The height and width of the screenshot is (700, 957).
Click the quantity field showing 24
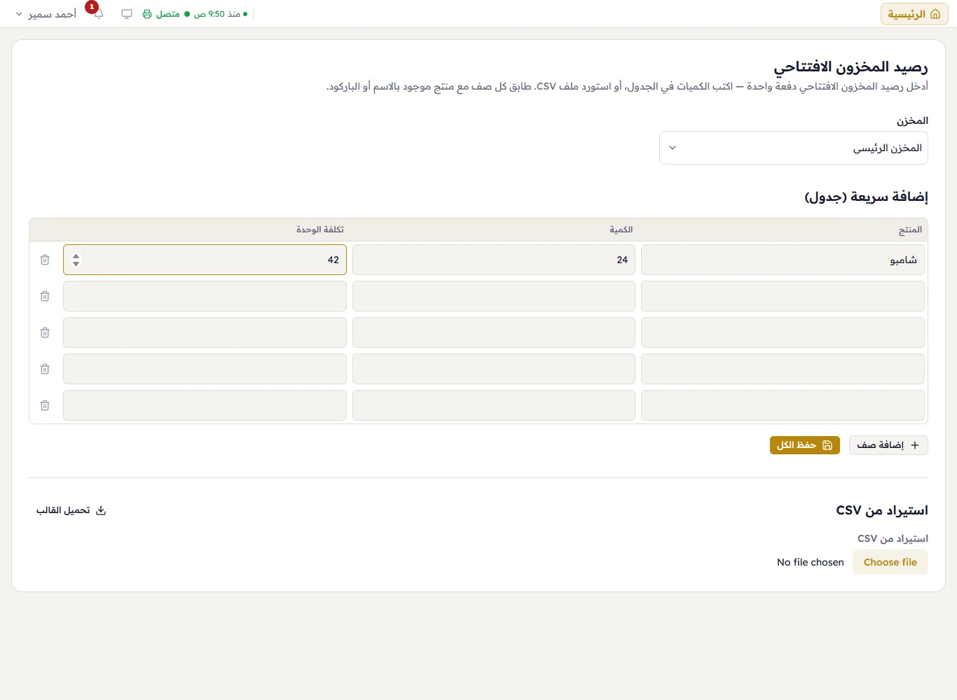point(494,260)
